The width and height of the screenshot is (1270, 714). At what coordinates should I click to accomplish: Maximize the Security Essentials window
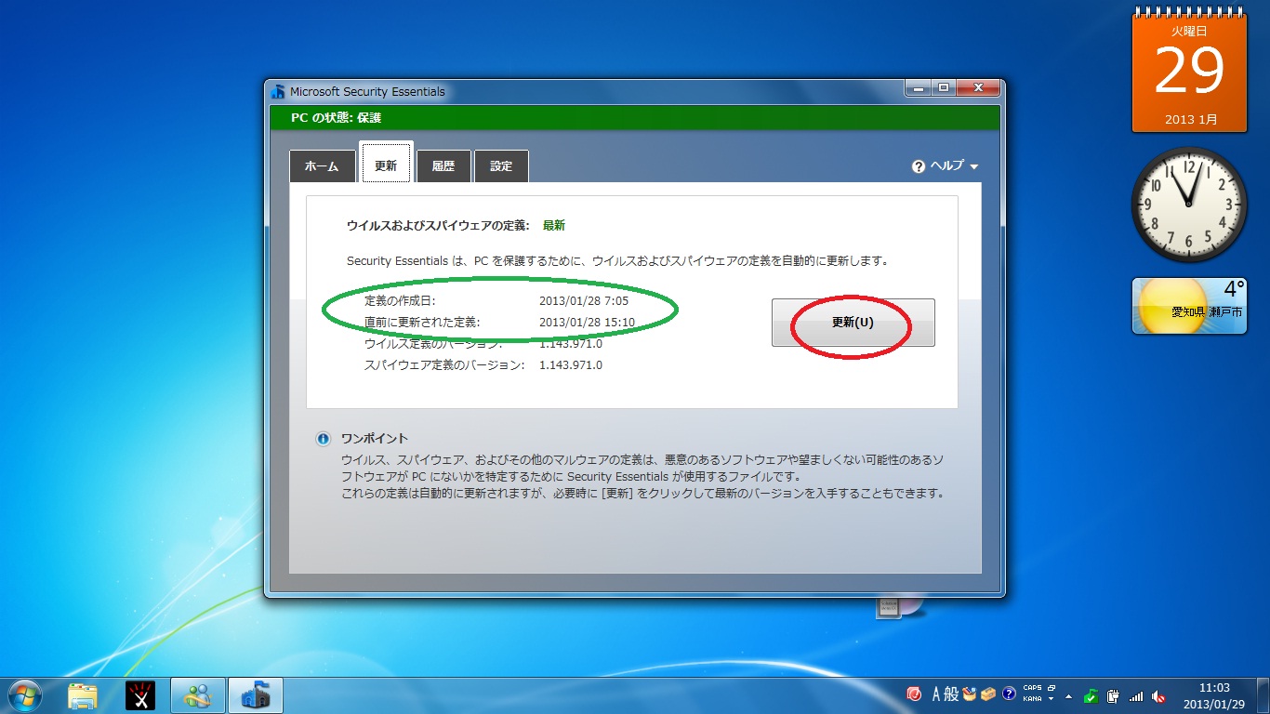tap(943, 88)
